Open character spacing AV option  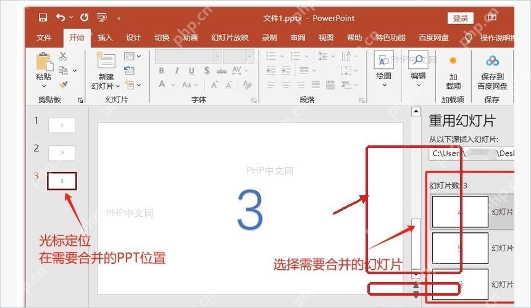tap(236, 70)
